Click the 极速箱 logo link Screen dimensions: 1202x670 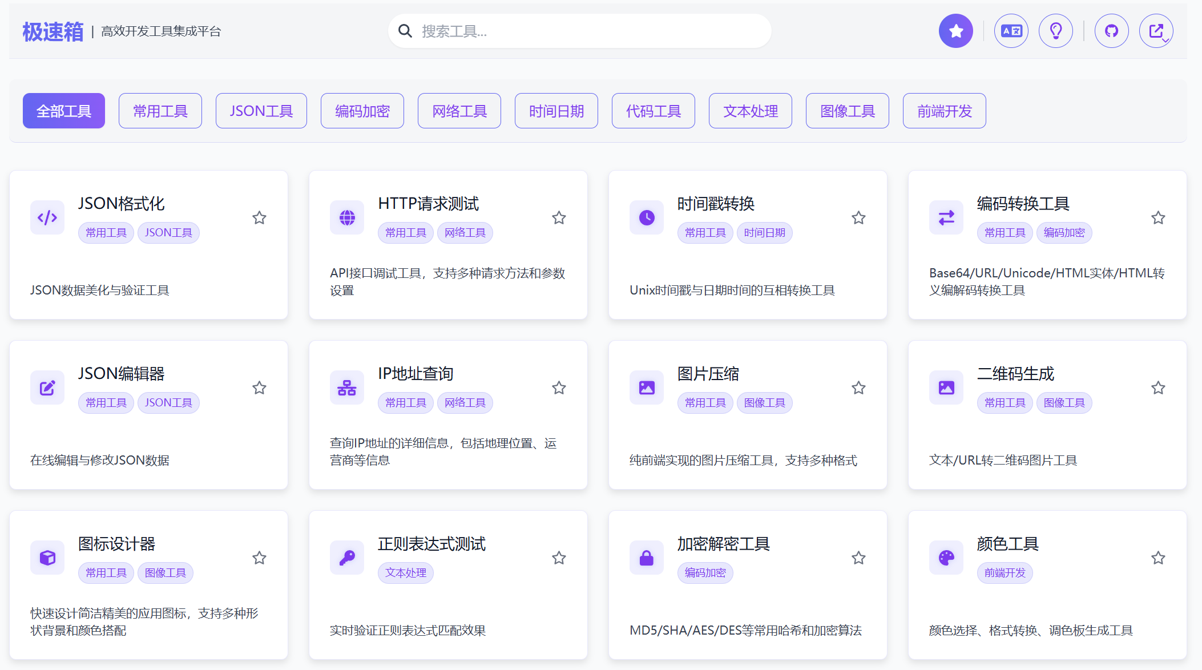[x=53, y=31]
